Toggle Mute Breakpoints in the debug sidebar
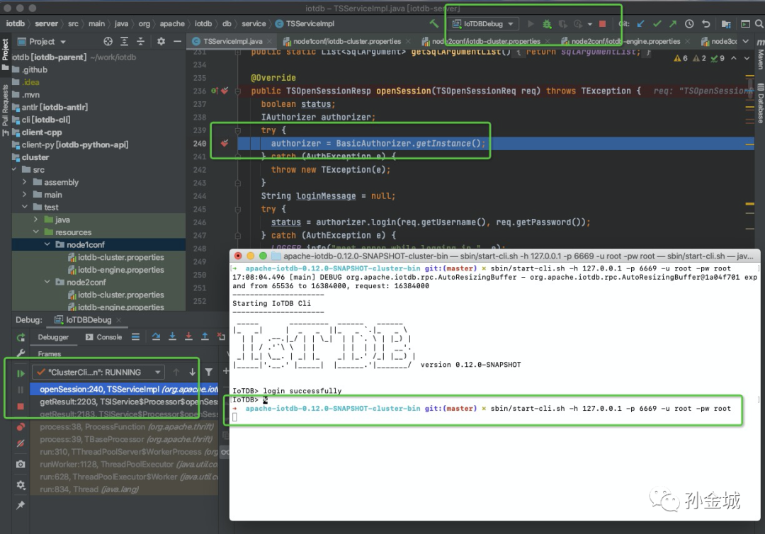The image size is (765, 534). coord(21,445)
